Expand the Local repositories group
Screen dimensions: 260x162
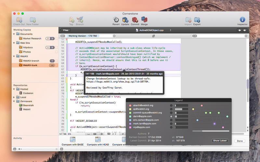[14, 97]
